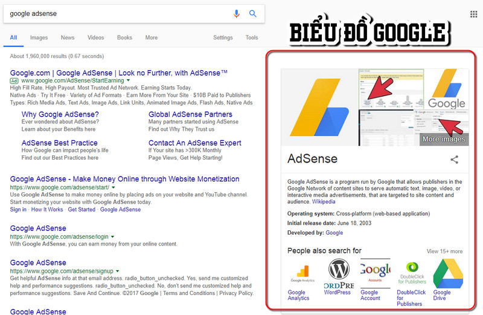Screen dimensions: 483x315
Task: Open the AdSense Best Practice sitelink
Action: pos(59,143)
